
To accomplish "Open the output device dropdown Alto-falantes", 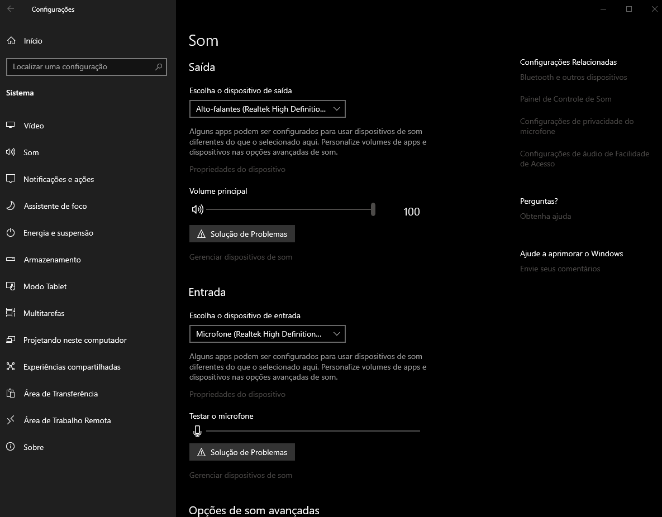I will click(267, 109).
